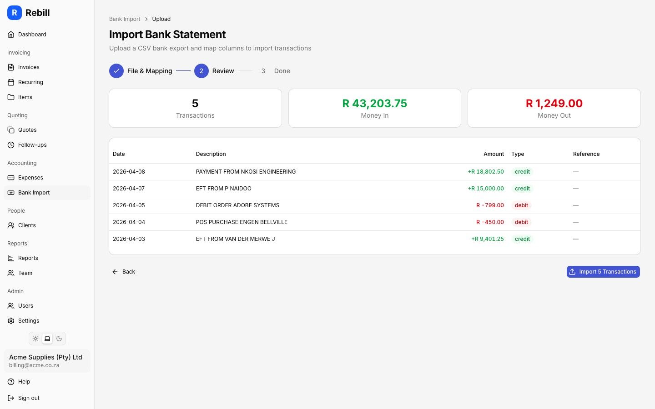Click the Invoices document icon
The image size is (655, 409).
11,67
